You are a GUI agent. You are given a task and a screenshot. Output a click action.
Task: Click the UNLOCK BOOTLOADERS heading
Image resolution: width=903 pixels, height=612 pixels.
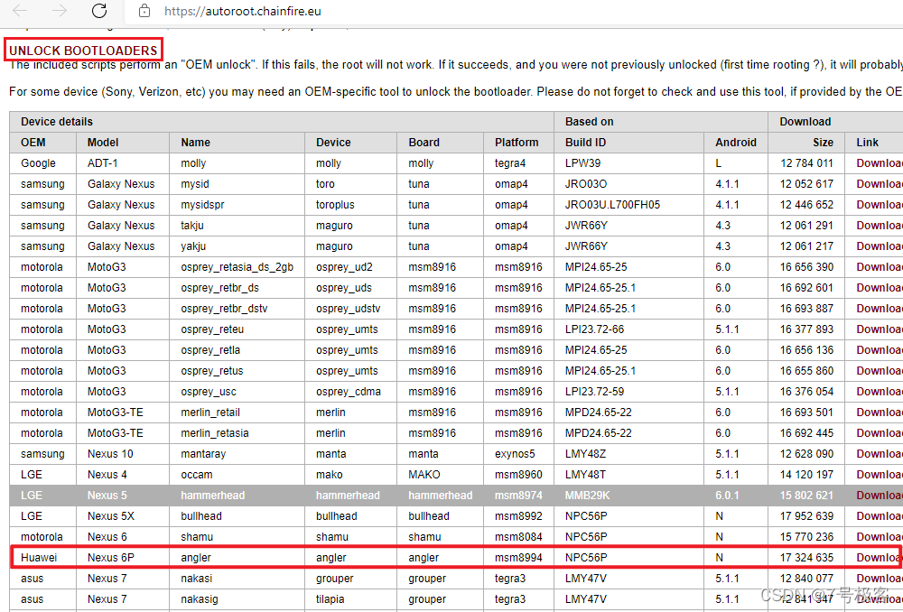(83, 50)
